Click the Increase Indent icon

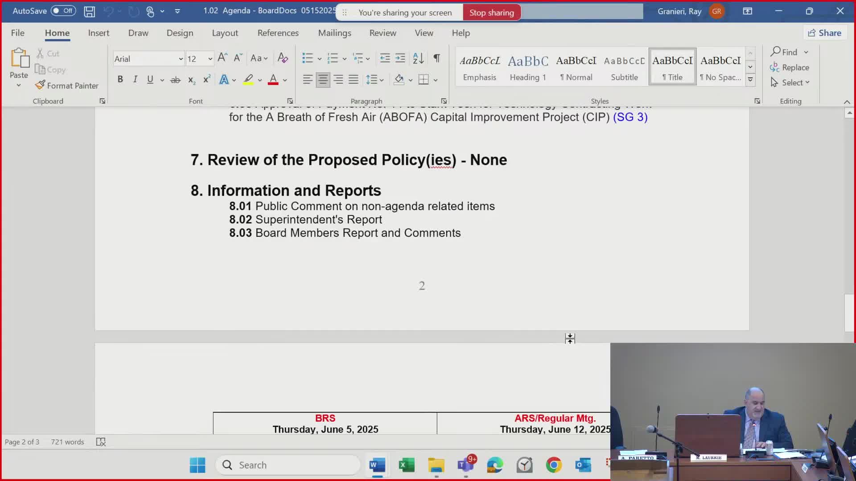click(x=400, y=58)
